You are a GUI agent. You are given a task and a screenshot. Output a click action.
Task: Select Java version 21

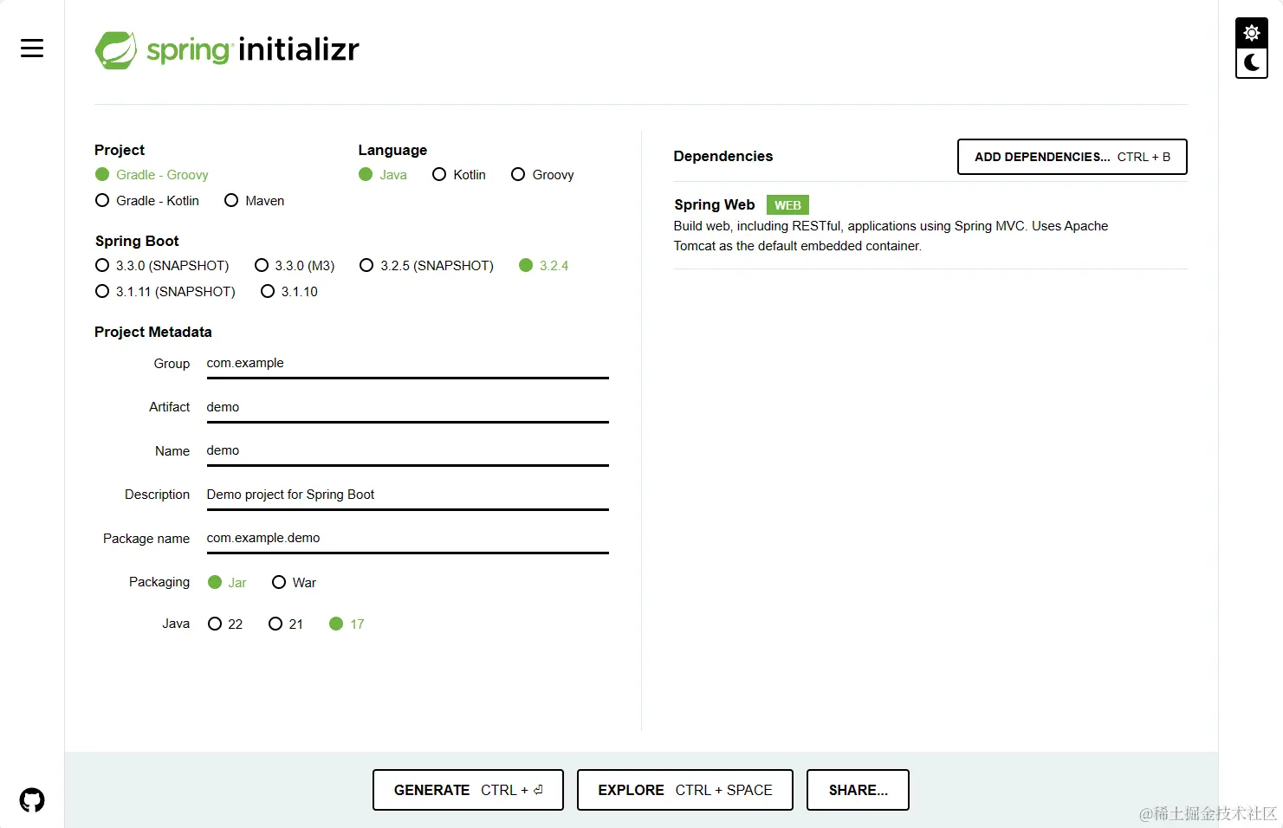(286, 624)
